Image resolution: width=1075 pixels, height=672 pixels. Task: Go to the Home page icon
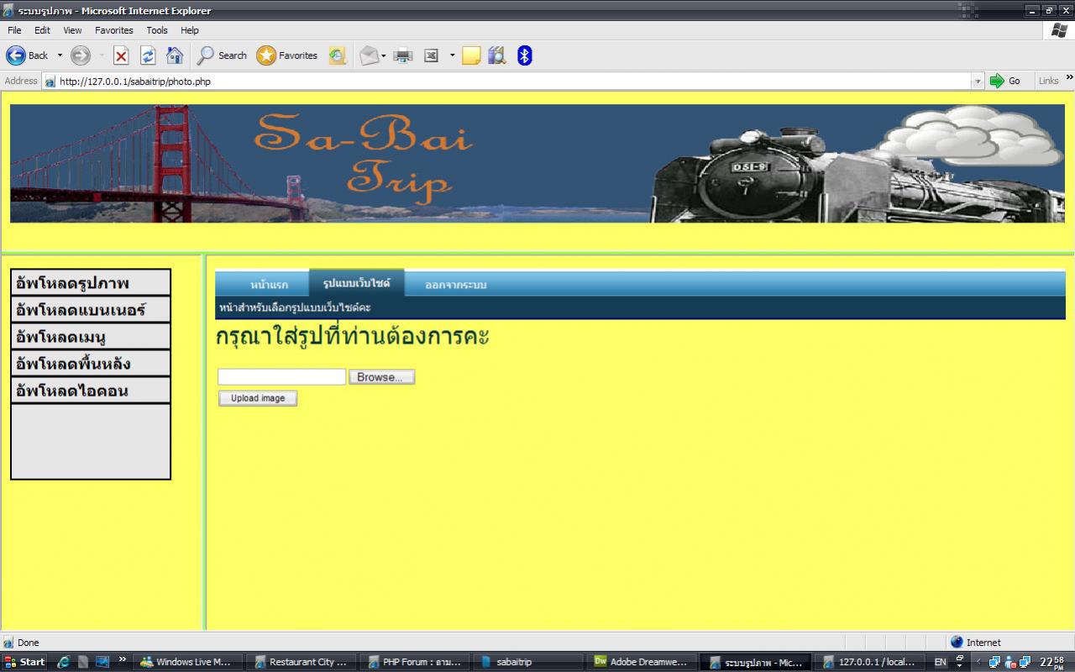pyautogui.click(x=175, y=55)
